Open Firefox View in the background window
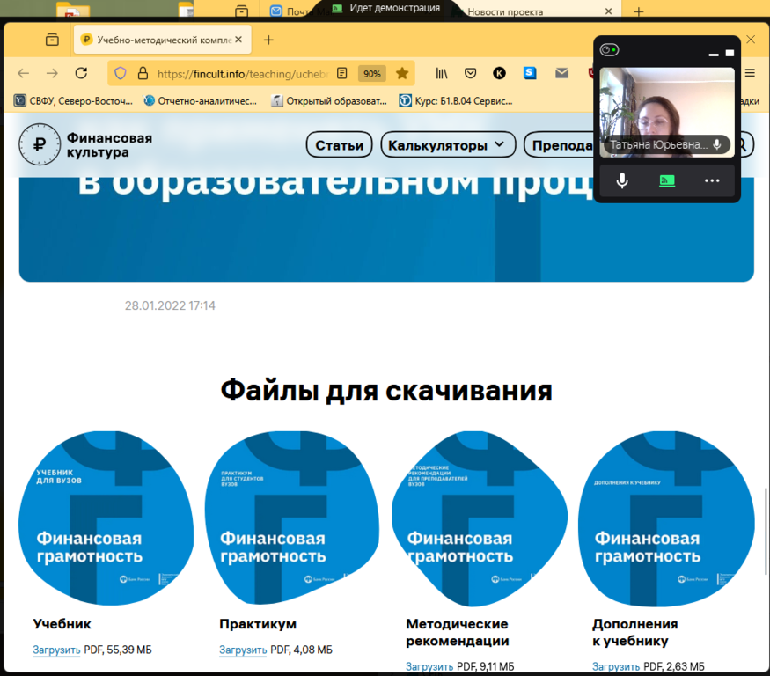 [241, 11]
